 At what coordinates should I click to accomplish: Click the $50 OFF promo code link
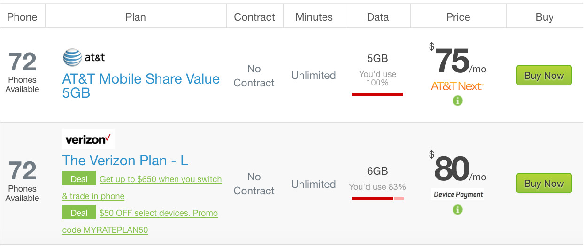[159, 213]
